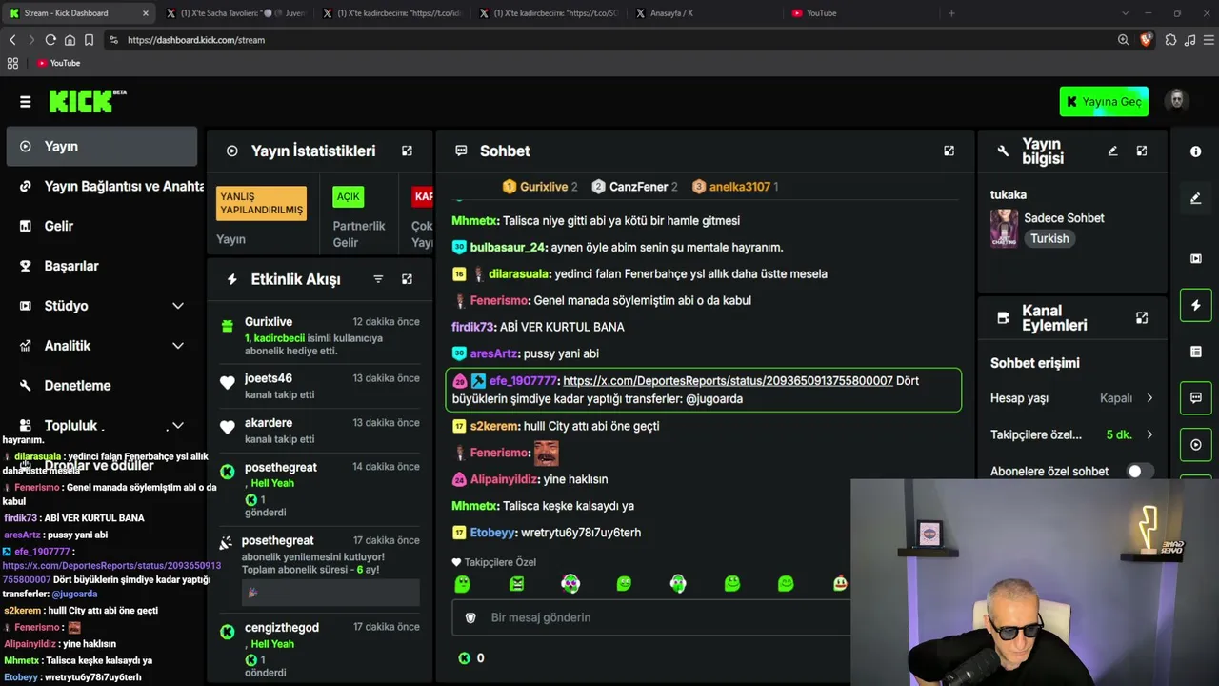Select the joeets46 follow event
This screenshot has width=1219, height=686.
(319, 386)
